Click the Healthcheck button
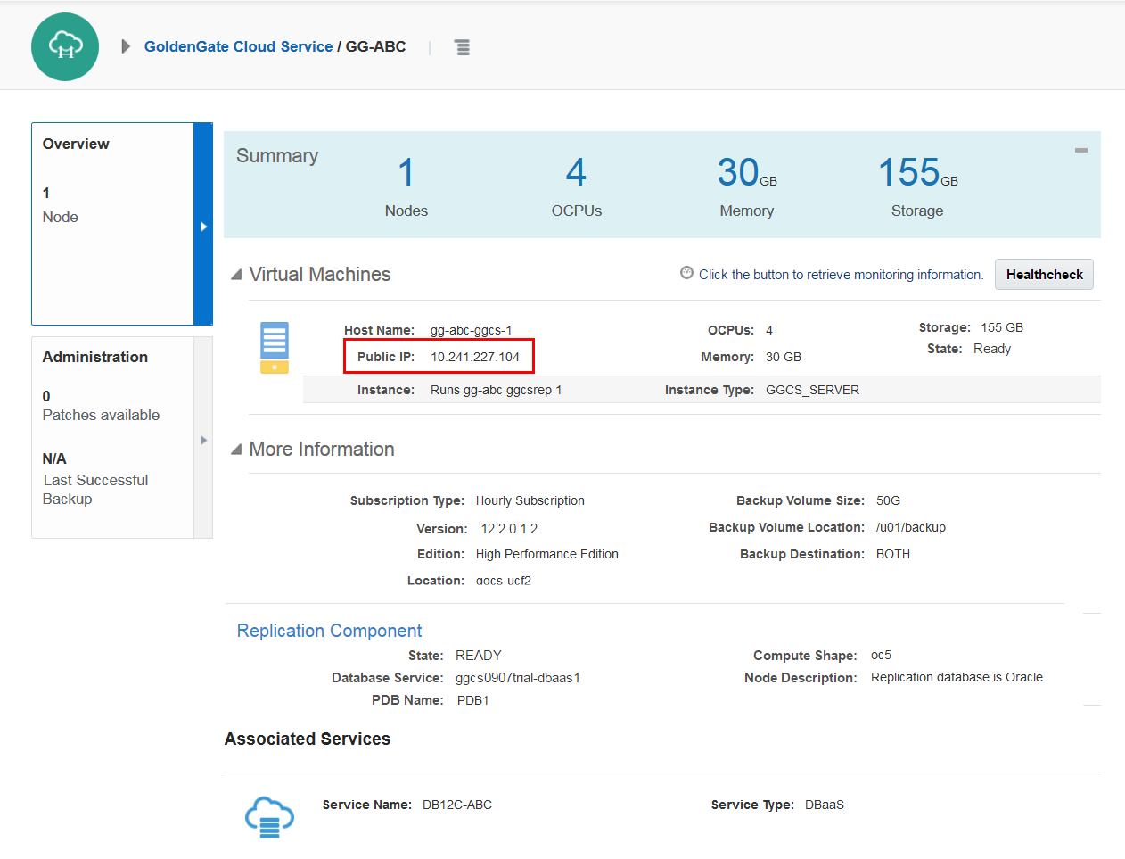 (x=1044, y=275)
